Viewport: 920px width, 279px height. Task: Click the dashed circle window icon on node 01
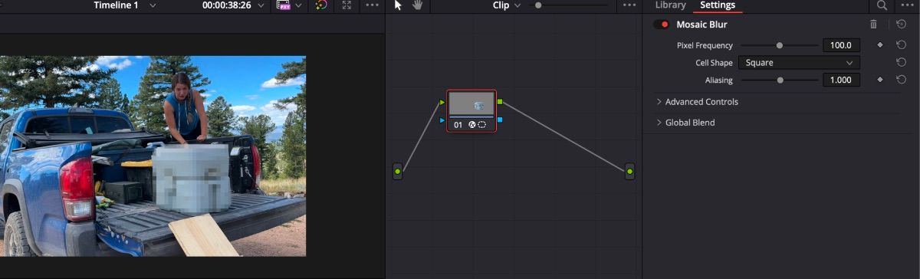coord(482,124)
